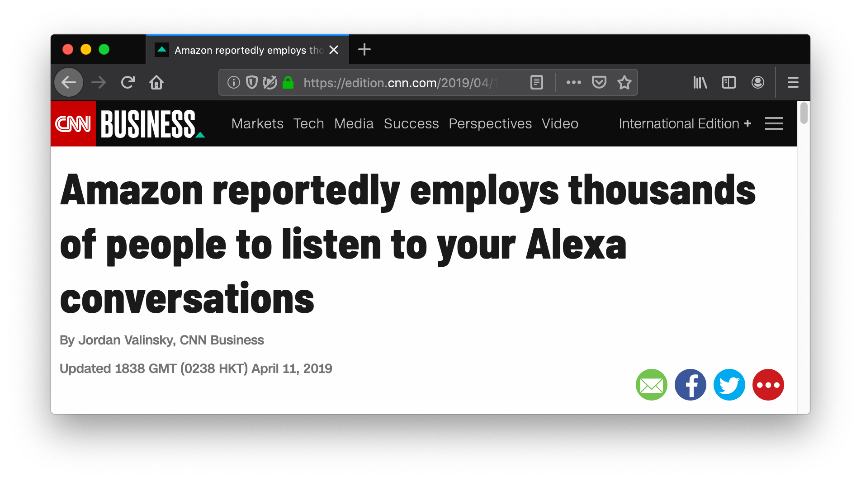The width and height of the screenshot is (861, 481).
Task: Open a new tab
Action: (364, 49)
